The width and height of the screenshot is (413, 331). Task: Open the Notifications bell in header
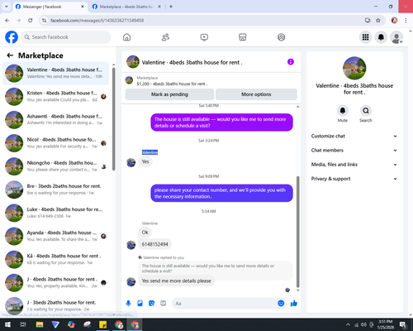(381, 37)
